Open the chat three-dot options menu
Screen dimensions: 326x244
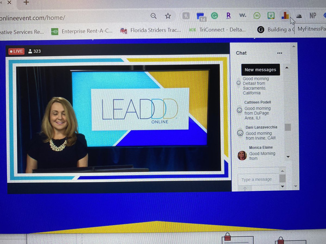click(x=280, y=53)
